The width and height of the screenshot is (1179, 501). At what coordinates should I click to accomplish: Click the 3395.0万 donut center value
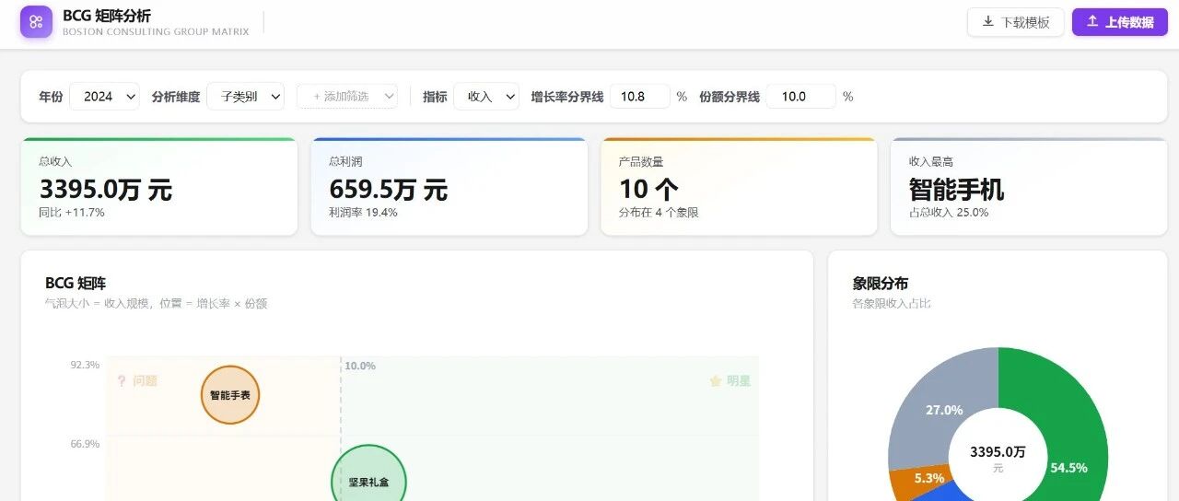pyautogui.click(x=998, y=451)
